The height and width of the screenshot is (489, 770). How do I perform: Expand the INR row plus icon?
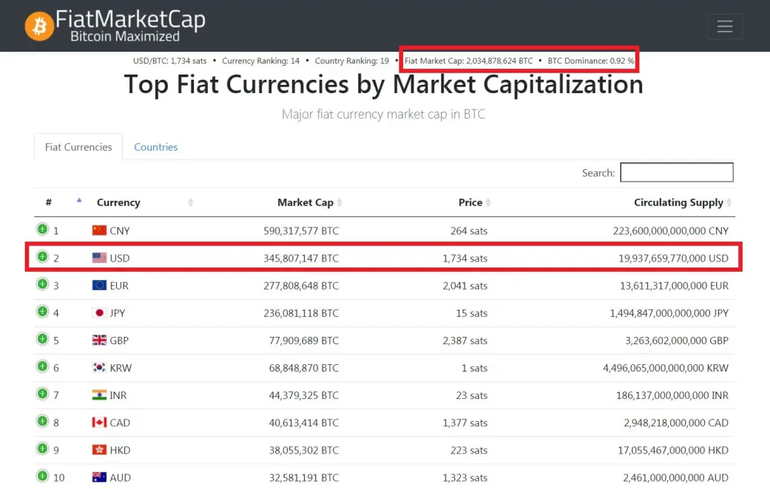pos(43,394)
